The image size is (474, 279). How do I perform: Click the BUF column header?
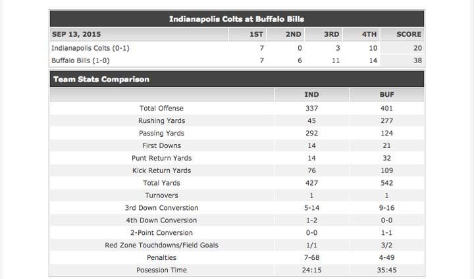pos(386,95)
